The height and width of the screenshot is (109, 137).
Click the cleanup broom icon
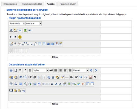coord(62,77)
